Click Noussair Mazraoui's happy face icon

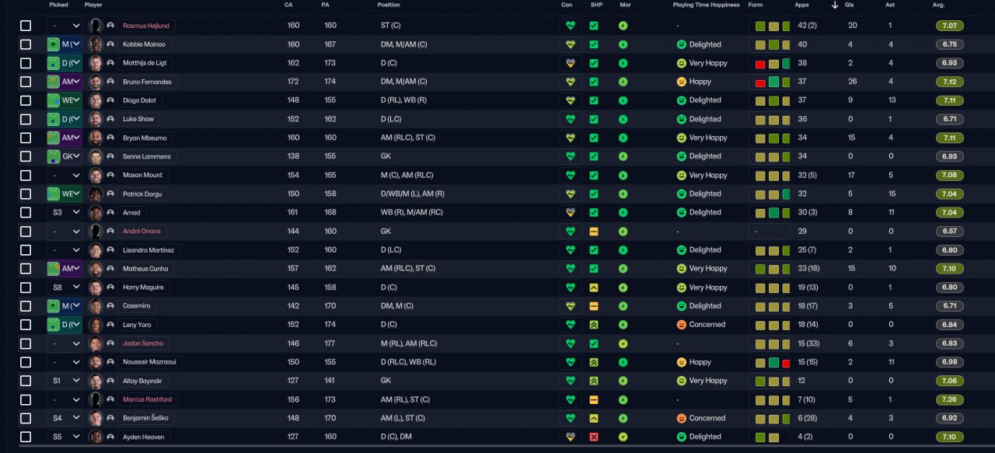(682, 362)
